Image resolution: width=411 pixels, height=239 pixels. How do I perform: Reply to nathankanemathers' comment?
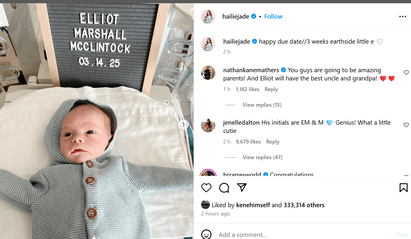(271, 89)
